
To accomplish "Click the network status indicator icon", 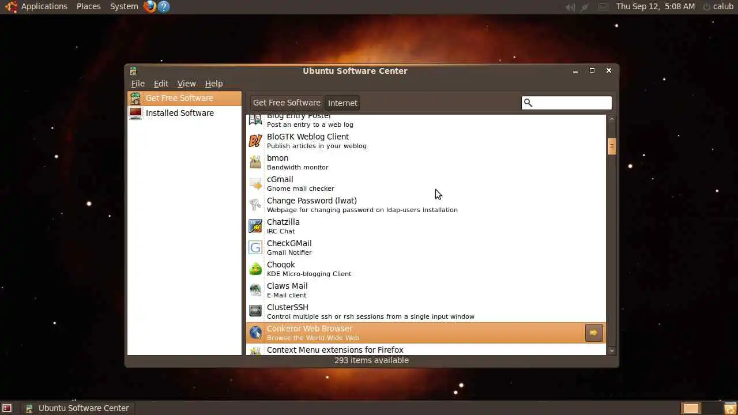I will (x=585, y=7).
